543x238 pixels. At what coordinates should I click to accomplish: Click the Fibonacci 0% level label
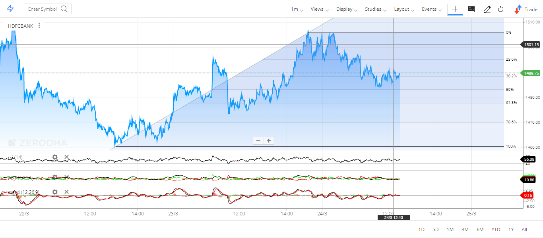508,33
